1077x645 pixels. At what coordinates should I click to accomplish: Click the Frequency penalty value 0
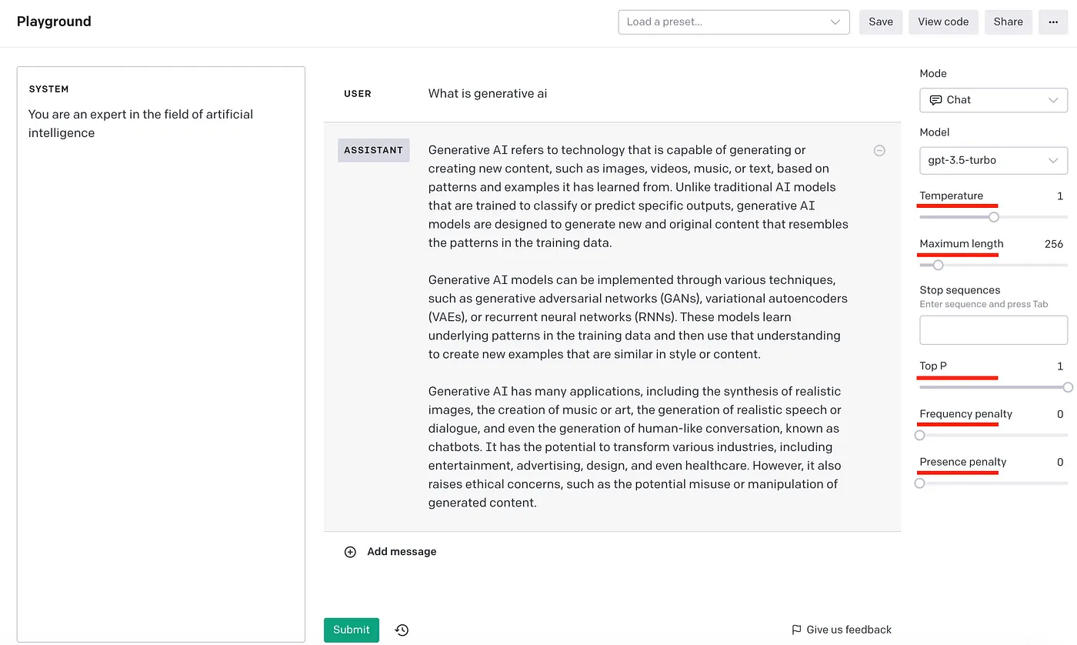(1060, 414)
